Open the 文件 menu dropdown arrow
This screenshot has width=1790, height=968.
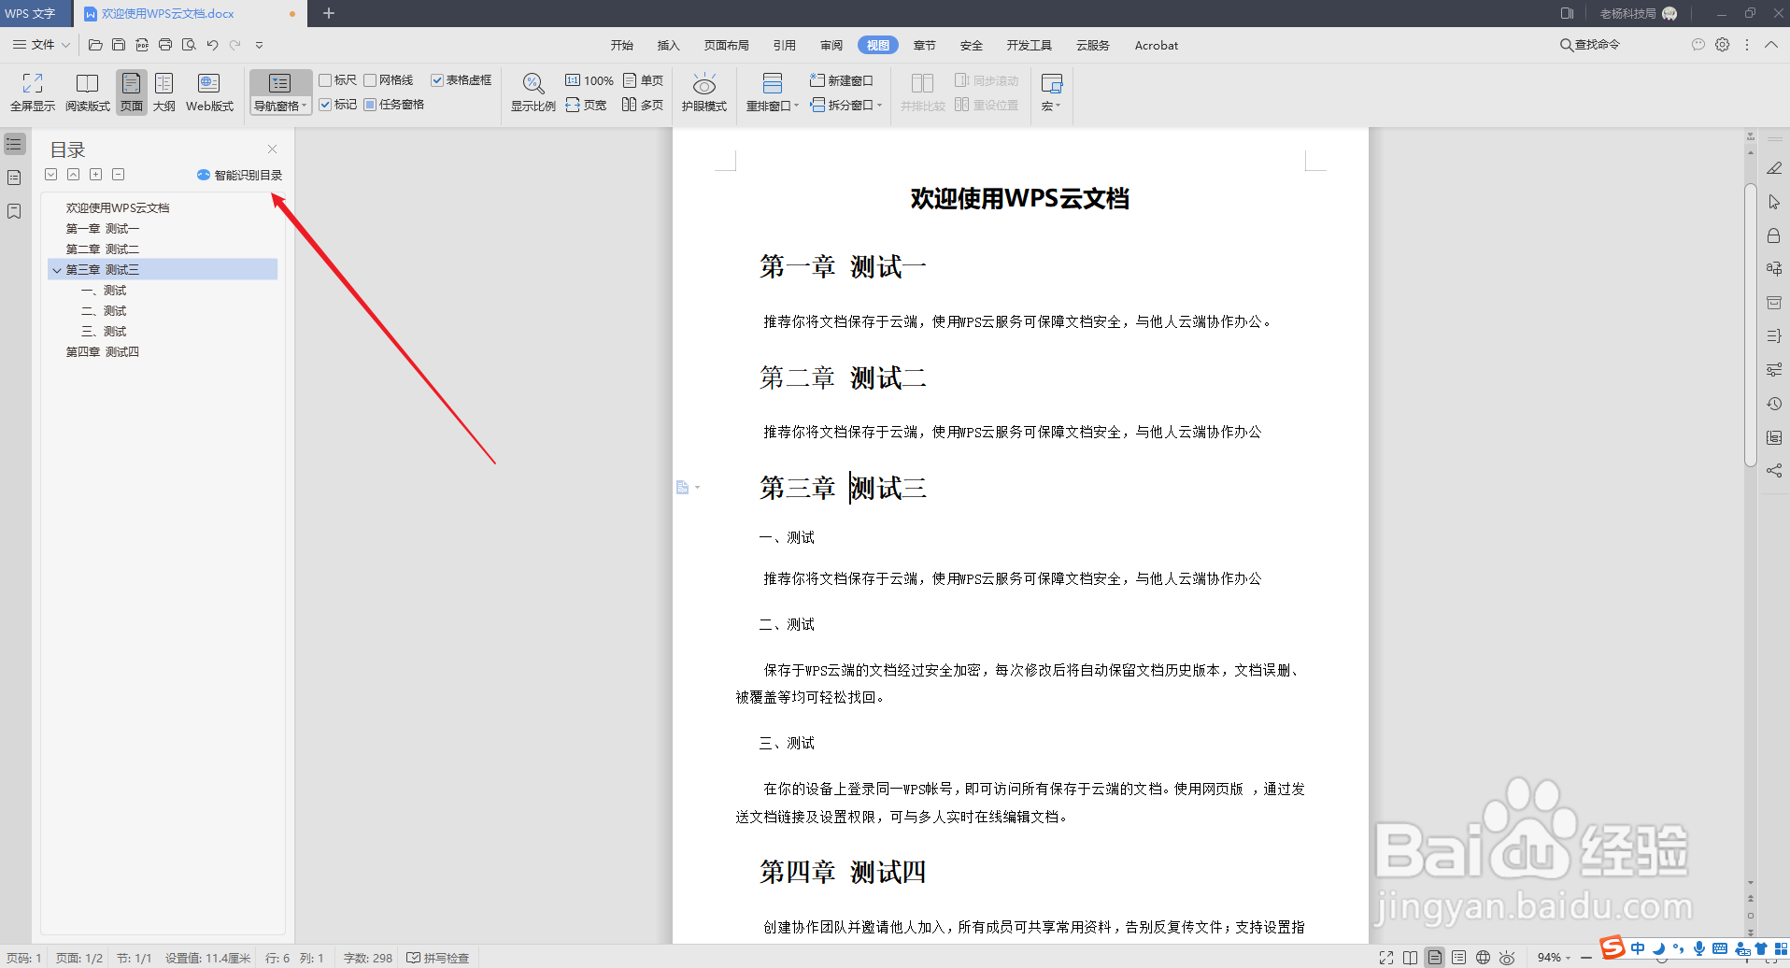65,45
